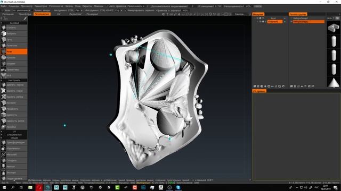Toggle visibility of RetopoGroup1

(291, 18)
